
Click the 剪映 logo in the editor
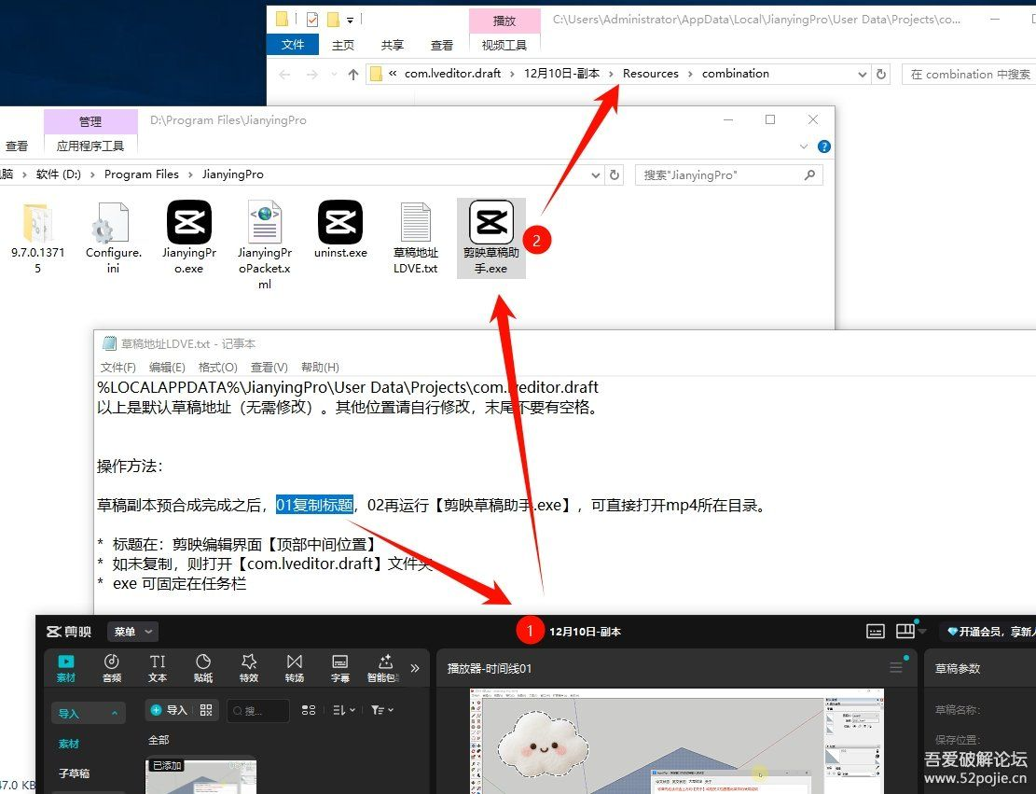point(69,632)
